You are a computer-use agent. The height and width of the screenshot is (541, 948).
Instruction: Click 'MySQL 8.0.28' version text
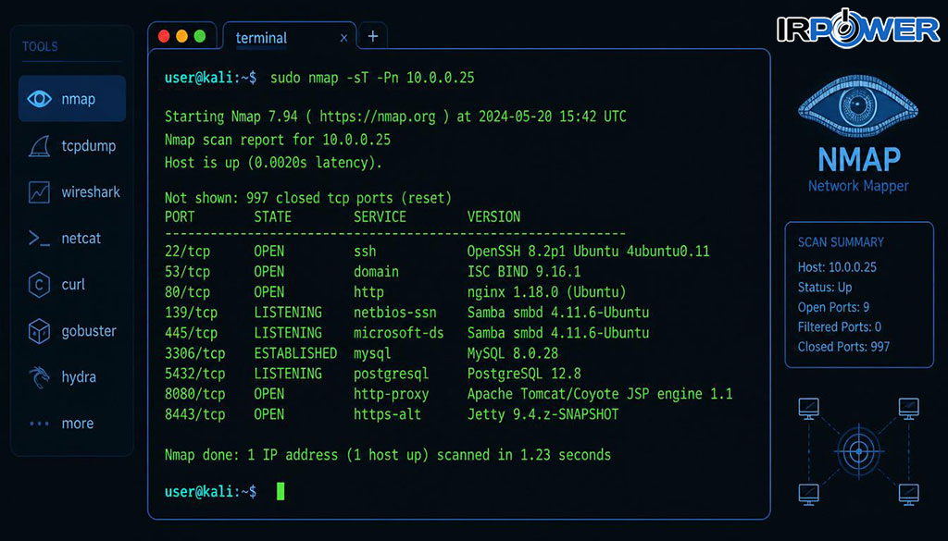pos(513,353)
